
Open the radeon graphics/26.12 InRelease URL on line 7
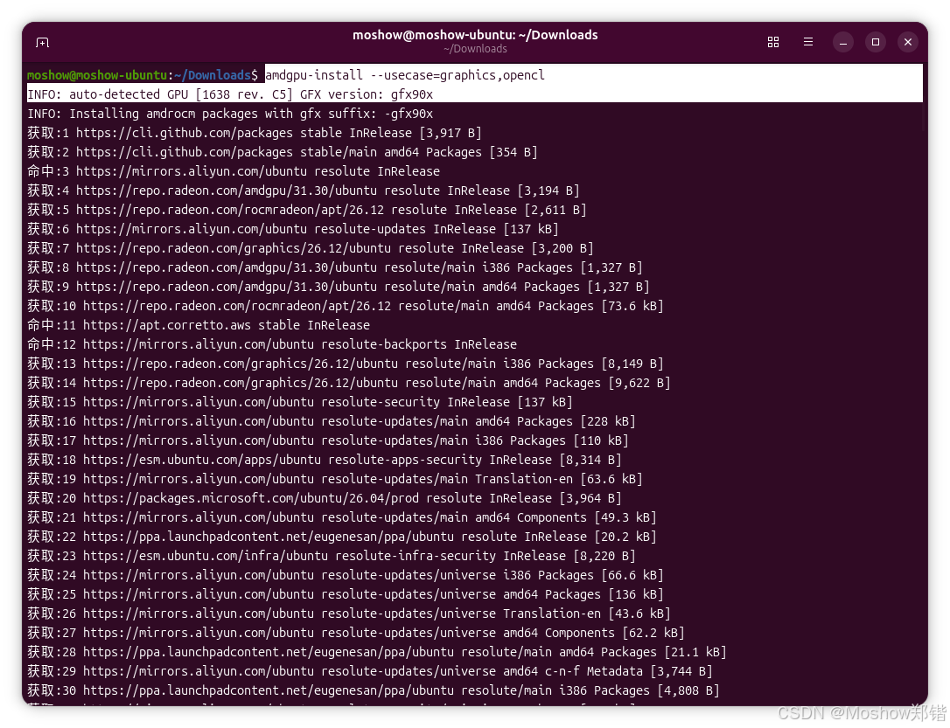point(234,249)
